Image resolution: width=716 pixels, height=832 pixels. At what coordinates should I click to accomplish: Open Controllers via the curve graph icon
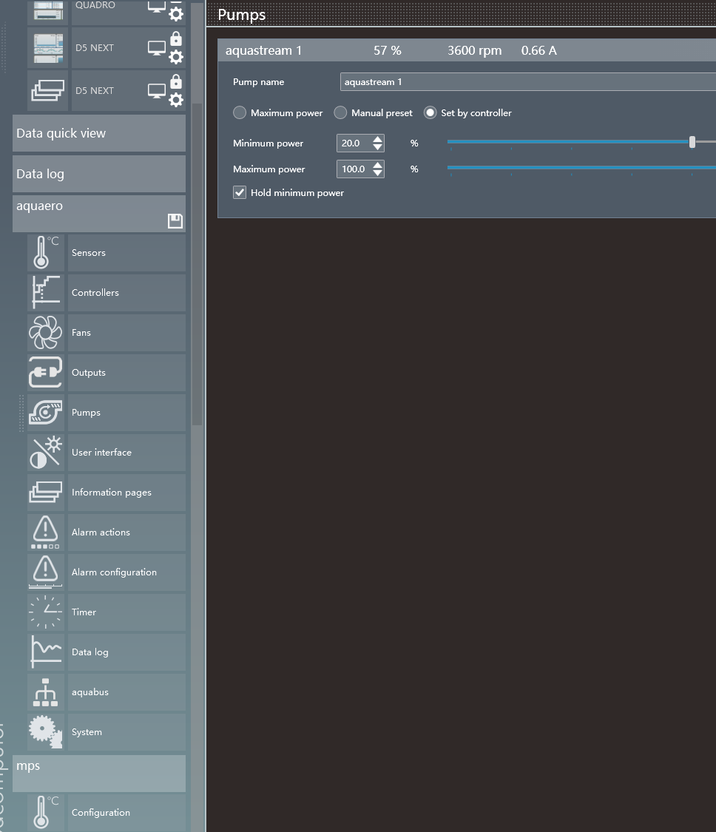pyautogui.click(x=46, y=292)
